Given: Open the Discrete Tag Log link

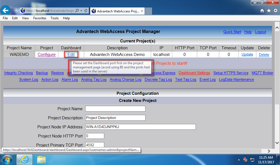Looking at the screenshot, I should (158, 80).
